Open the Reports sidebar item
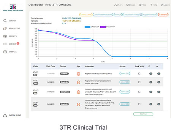The image size is (171, 136). [x=10, y=36]
